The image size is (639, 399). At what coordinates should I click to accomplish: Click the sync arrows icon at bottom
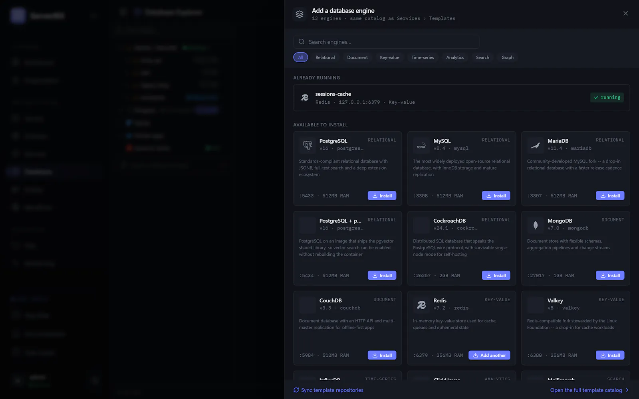296,390
